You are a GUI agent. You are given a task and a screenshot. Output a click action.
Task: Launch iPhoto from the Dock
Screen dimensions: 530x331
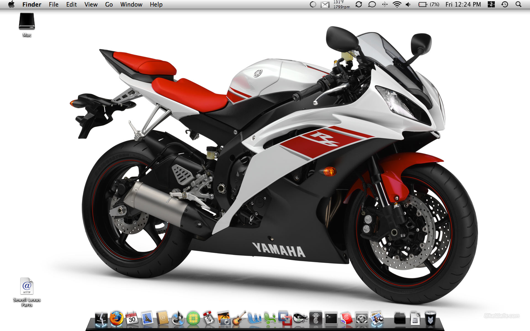pyautogui.click(x=224, y=318)
